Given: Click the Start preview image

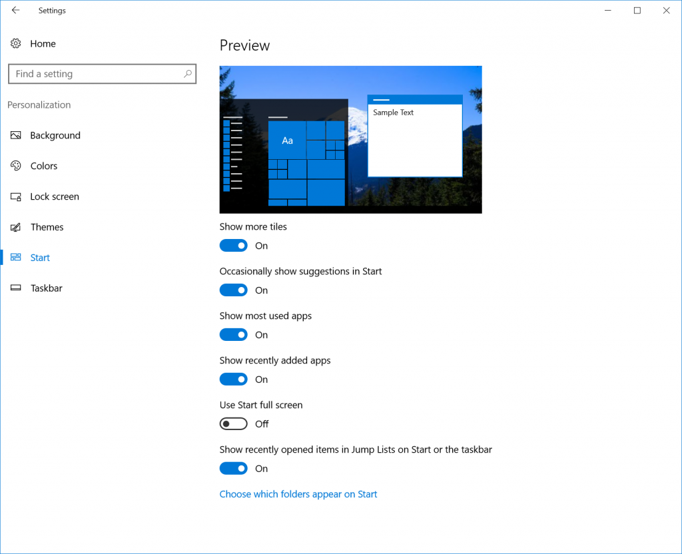Looking at the screenshot, I should click(350, 139).
